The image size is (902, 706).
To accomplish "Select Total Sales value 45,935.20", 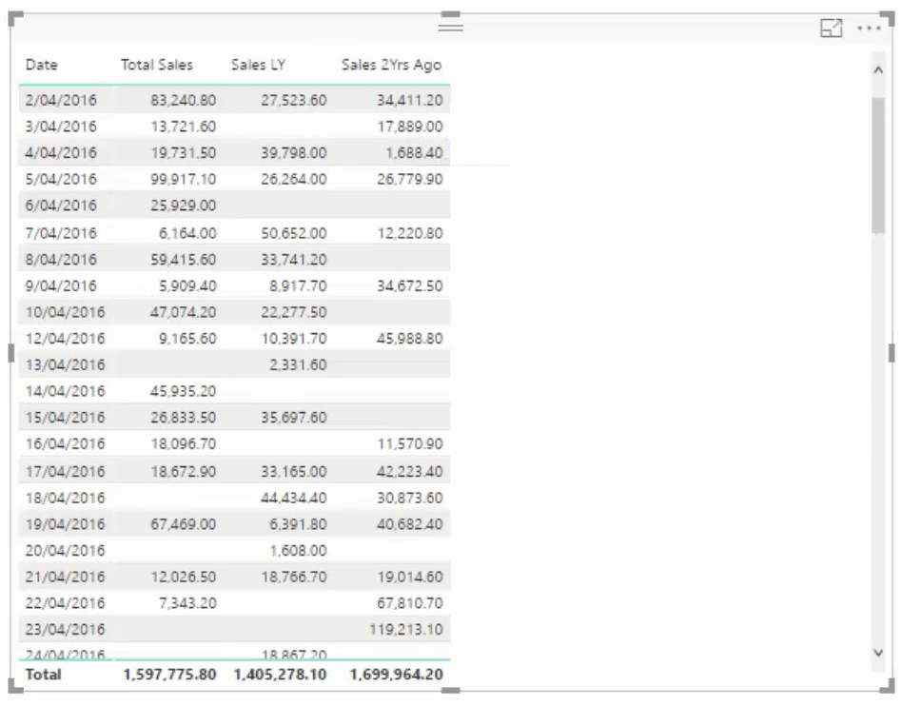I will click(184, 392).
